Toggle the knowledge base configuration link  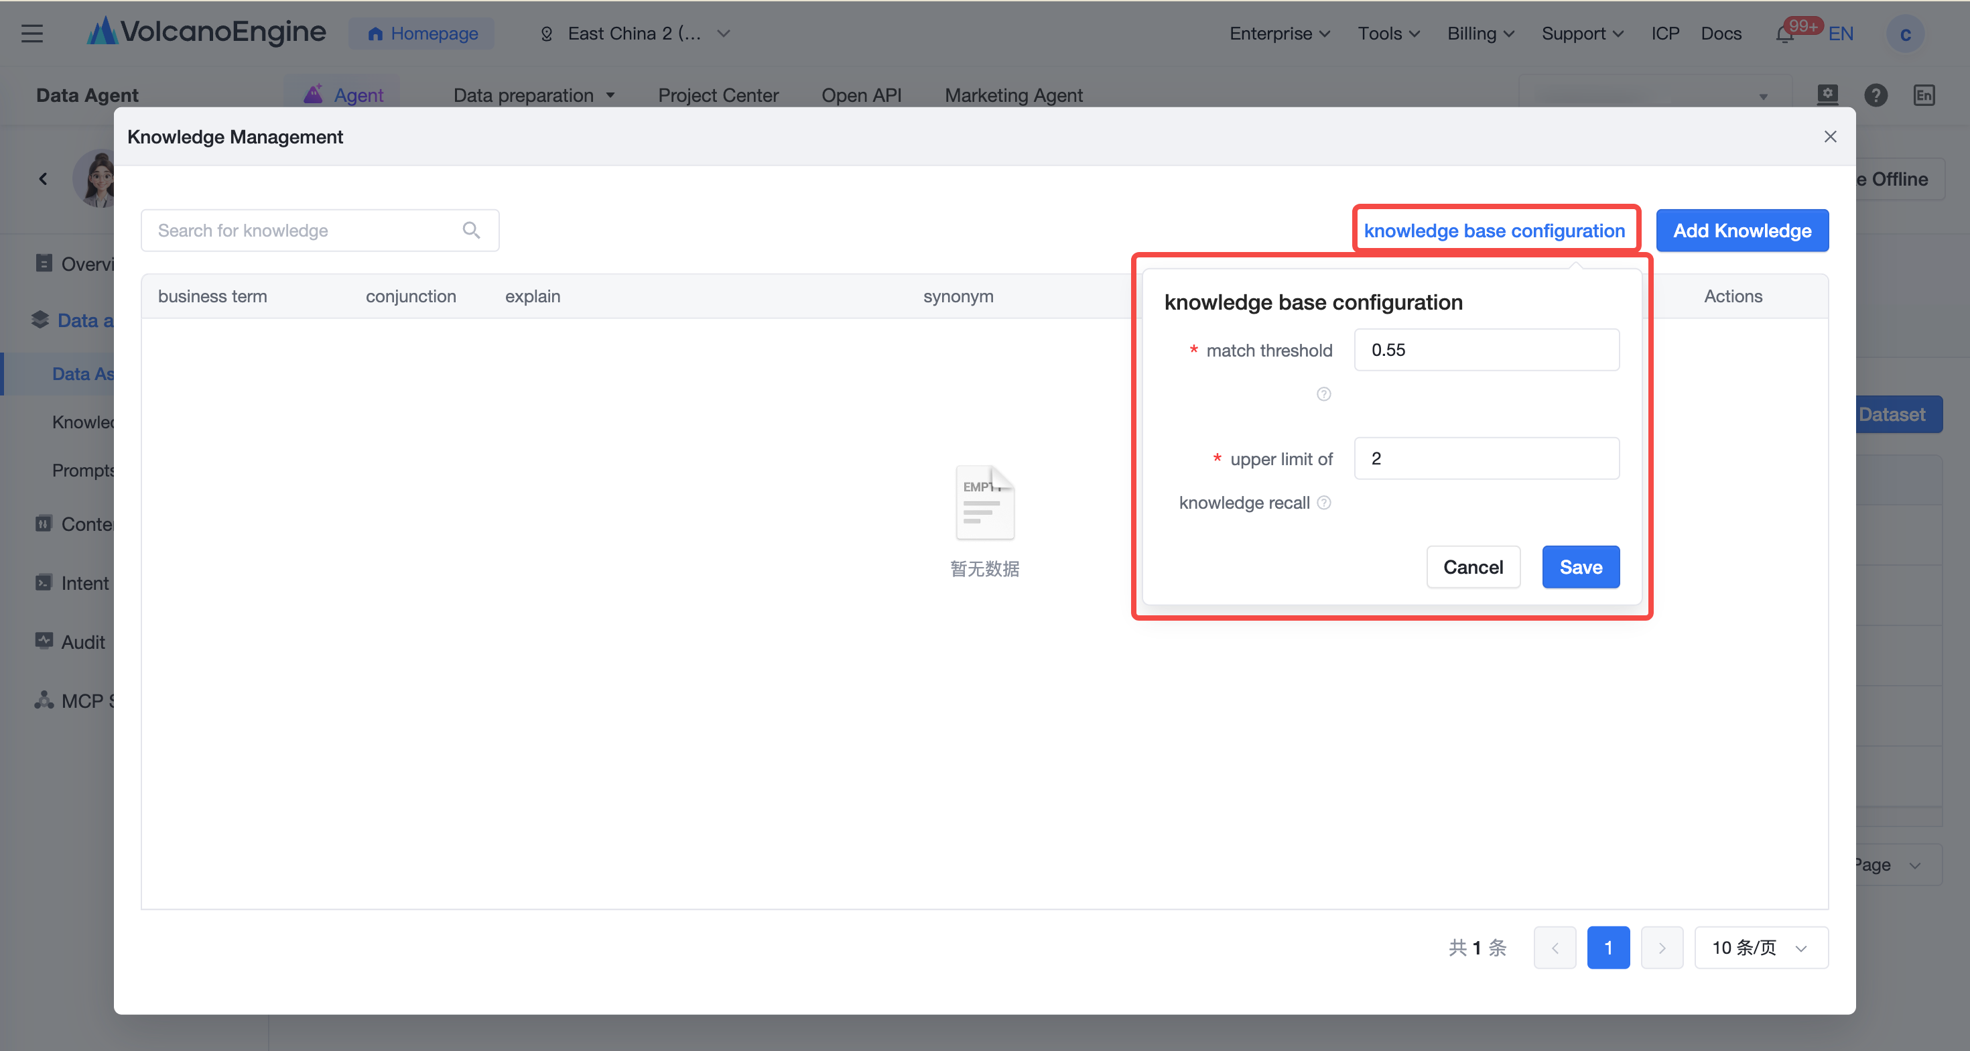[1494, 230]
